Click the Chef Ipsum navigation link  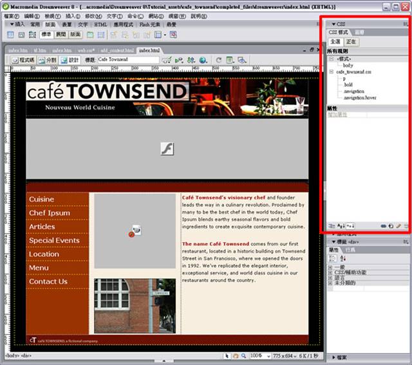[x=50, y=213]
